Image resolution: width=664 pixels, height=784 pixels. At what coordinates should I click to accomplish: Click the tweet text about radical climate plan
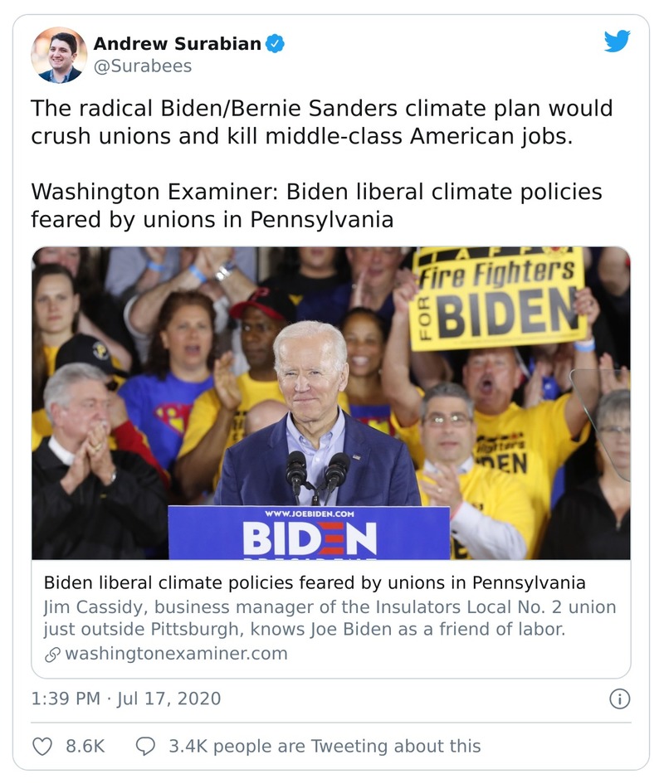321,122
